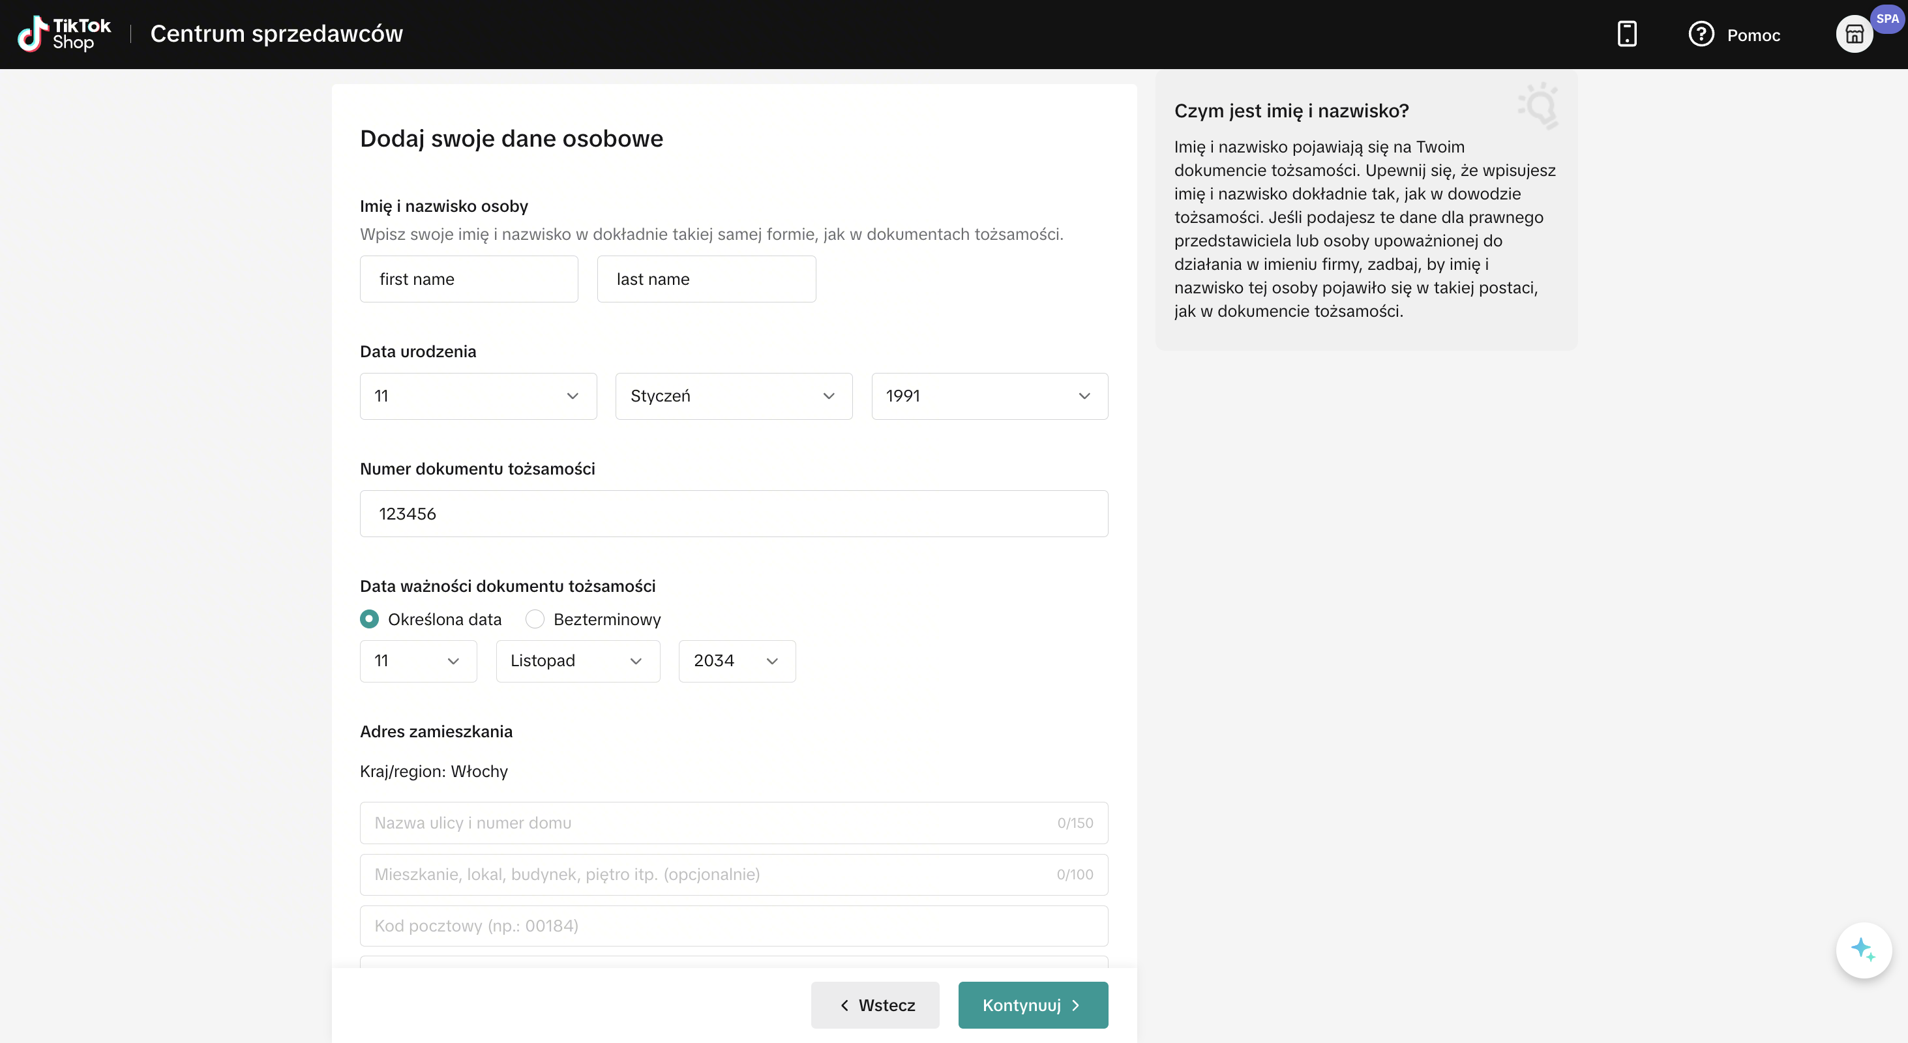Click the Wstecz back button
Screen dimensions: 1908x1043
[874, 1005]
